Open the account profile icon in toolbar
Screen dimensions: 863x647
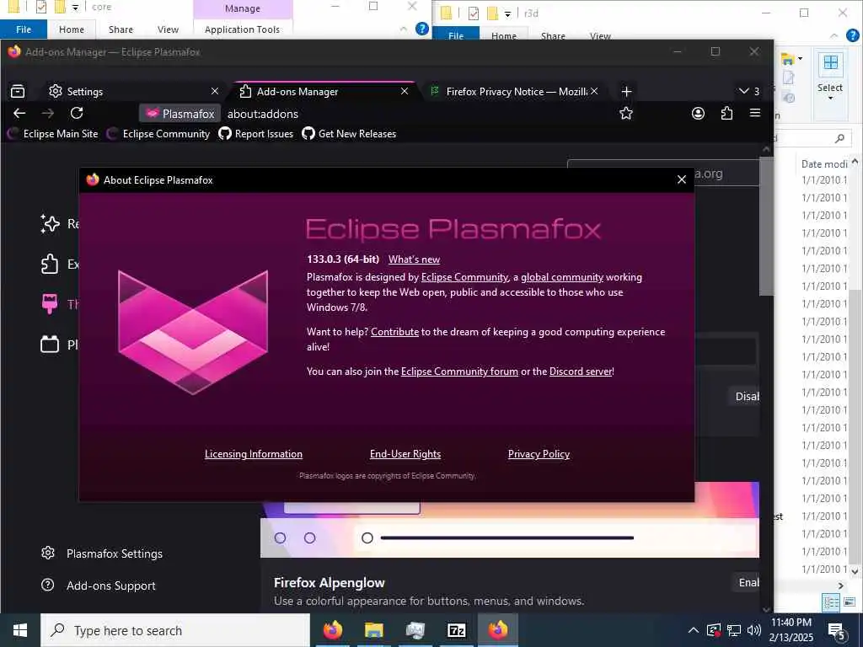click(x=698, y=114)
